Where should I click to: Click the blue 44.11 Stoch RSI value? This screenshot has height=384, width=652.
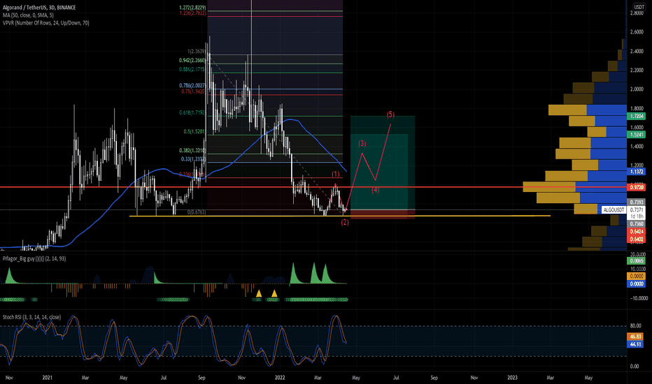[x=635, y=344]
